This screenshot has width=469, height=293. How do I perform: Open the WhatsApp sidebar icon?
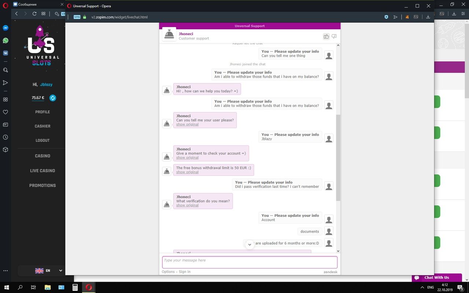5,41
